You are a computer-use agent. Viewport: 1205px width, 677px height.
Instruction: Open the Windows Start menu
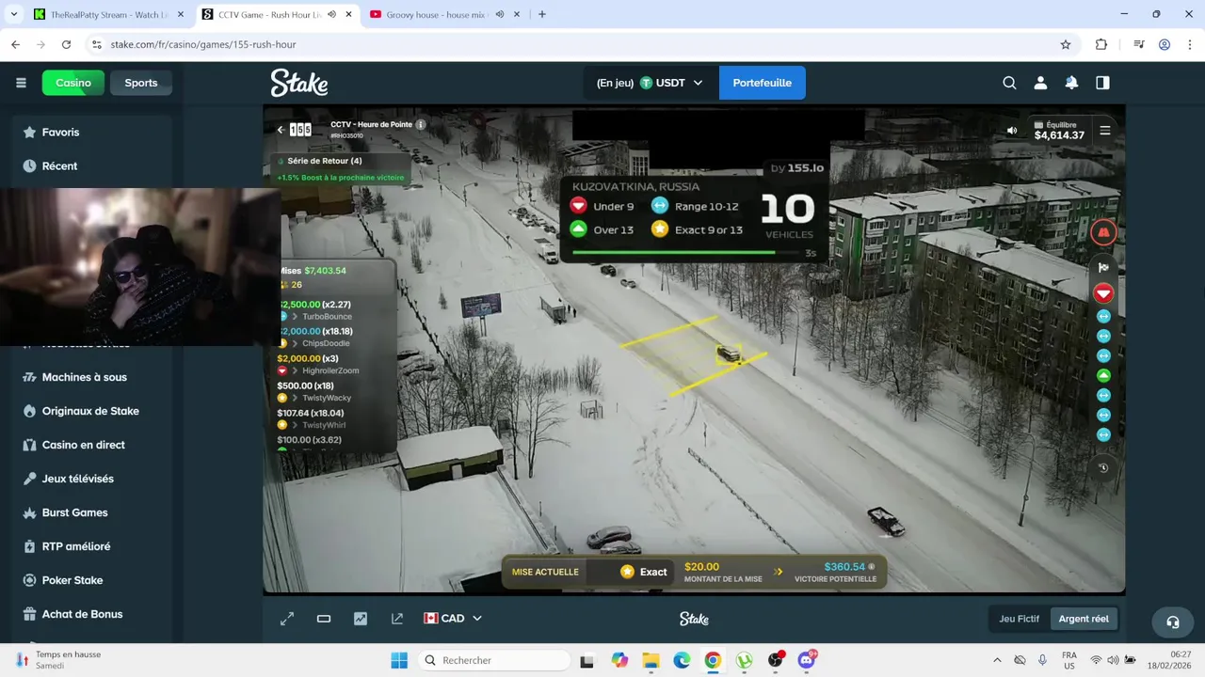399,660
